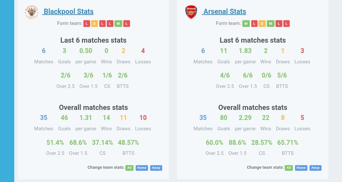
Task: Open the Blackpool Stats link
Action: [x=68, y=12]
